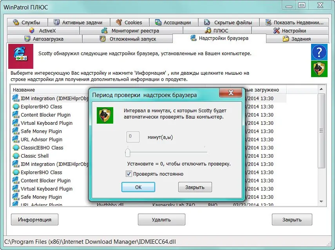
Task: Click the icon of ClassicIEBHO Class row
Action: tap(16, 147)
